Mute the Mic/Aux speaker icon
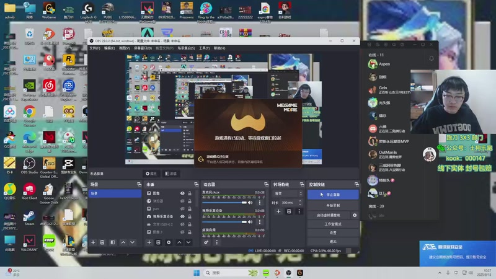 coord(250,203)
